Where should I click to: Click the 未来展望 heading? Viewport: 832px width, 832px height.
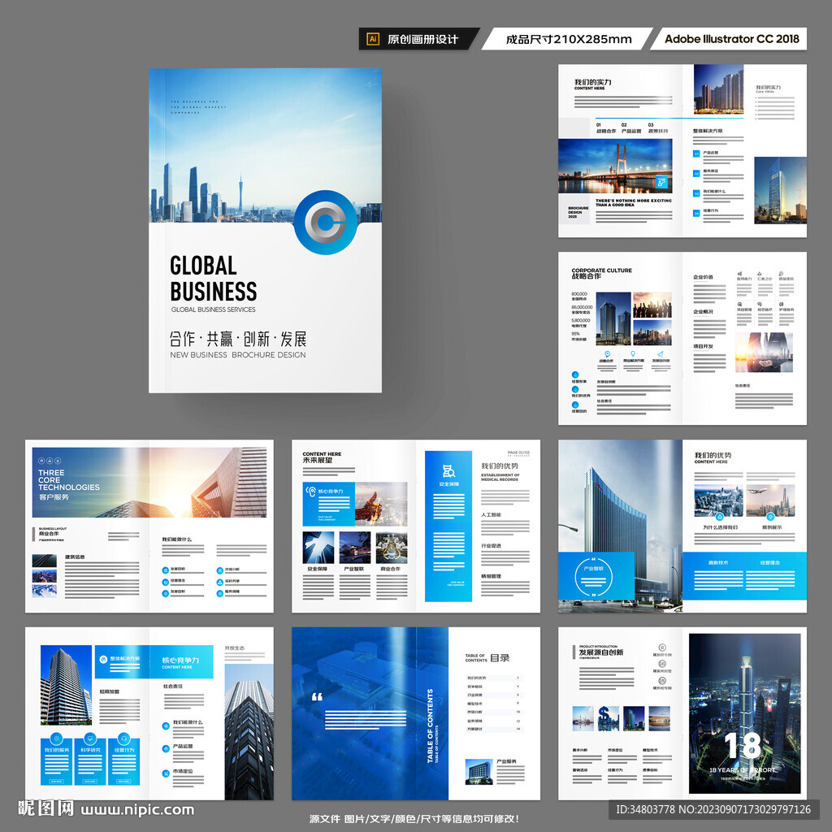[318, 460]
